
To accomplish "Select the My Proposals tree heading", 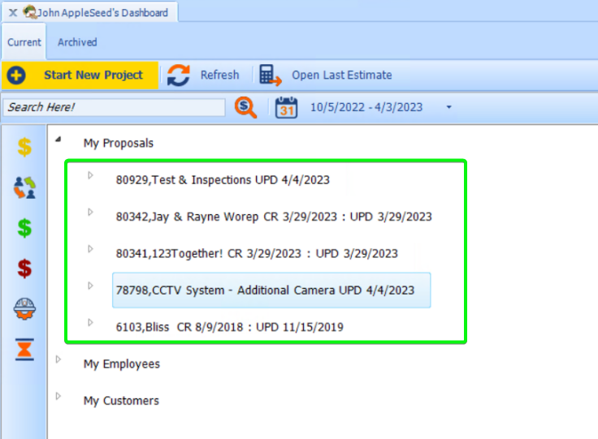I will [x=119, y=143].
